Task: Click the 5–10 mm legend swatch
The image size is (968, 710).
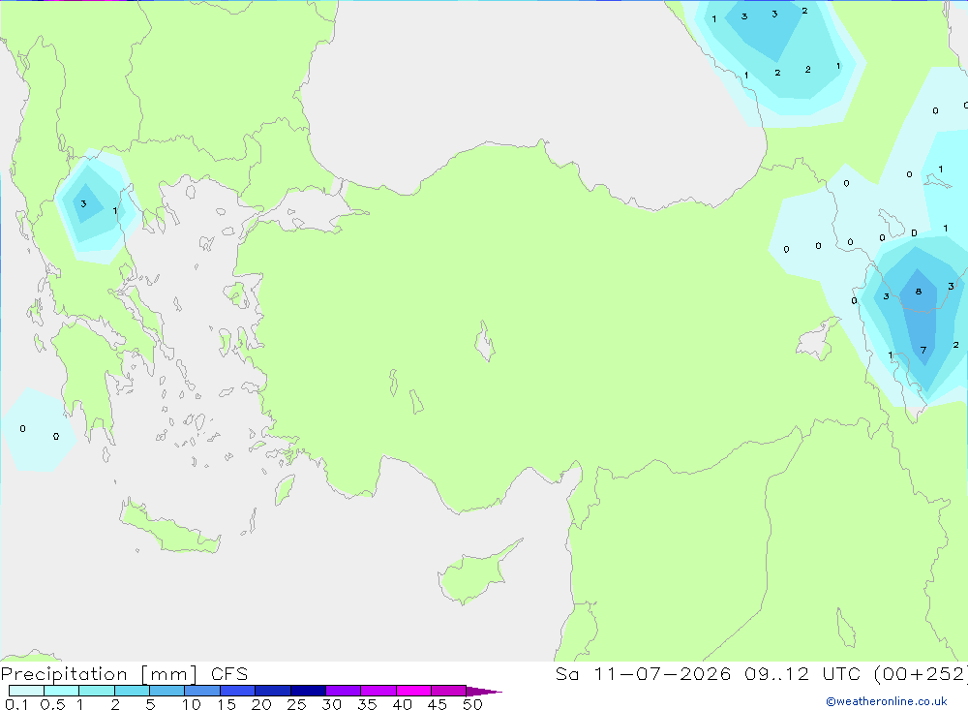Action: pos(166,691)
